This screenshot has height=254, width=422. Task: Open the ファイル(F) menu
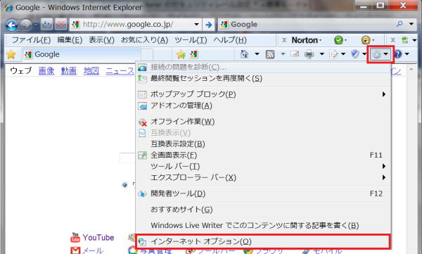coord(31,40)
